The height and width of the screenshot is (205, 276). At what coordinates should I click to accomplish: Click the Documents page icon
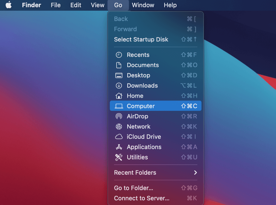tap(118, 65)
